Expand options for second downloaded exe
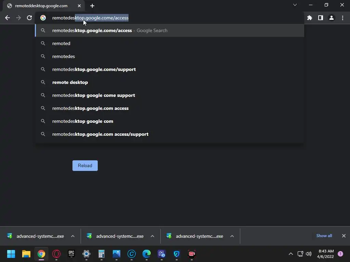The width and height of the screenshot is (350, 262). [x=152, y=236]
